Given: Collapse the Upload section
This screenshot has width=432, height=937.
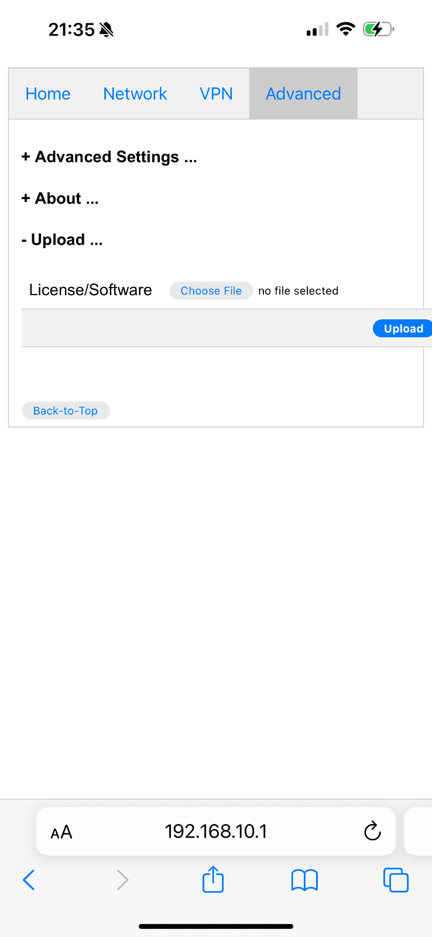Looking at the screenshot, I should tap(62, 240).
